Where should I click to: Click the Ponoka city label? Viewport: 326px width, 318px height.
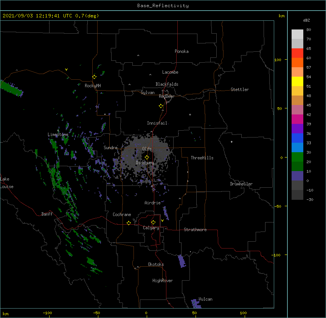pyautogui.click(x=182, y=51)
